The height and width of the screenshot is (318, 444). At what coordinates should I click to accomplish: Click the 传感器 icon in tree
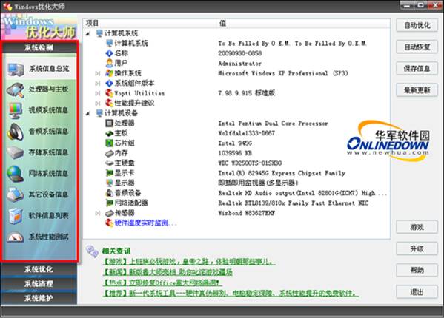[x=109, y=213]
